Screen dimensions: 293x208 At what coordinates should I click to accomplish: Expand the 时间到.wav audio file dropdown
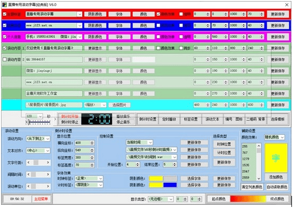[x=175, y=157]
